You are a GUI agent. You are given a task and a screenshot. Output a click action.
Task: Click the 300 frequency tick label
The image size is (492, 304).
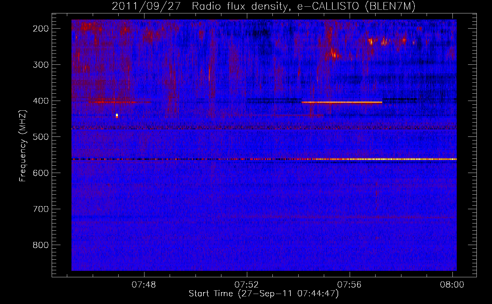tap(40, 65)
